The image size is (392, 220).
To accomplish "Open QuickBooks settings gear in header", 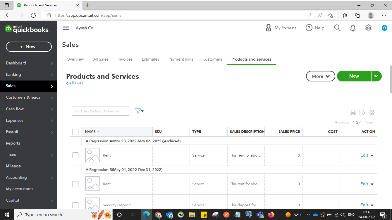I will click(369, 28).
